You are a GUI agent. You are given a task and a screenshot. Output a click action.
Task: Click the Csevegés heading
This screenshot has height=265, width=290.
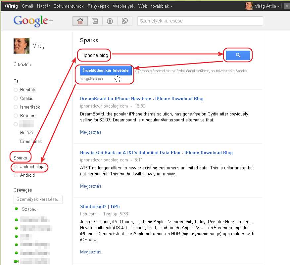coord(23,190)
